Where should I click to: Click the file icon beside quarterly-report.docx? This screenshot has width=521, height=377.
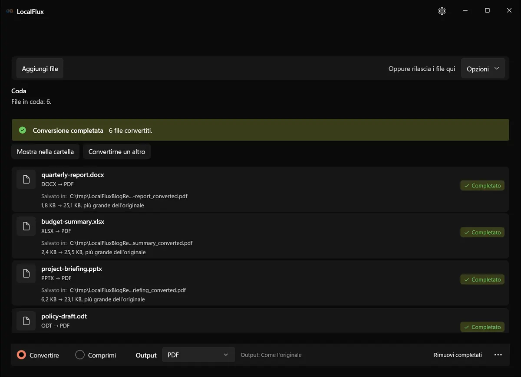(26, 180)
